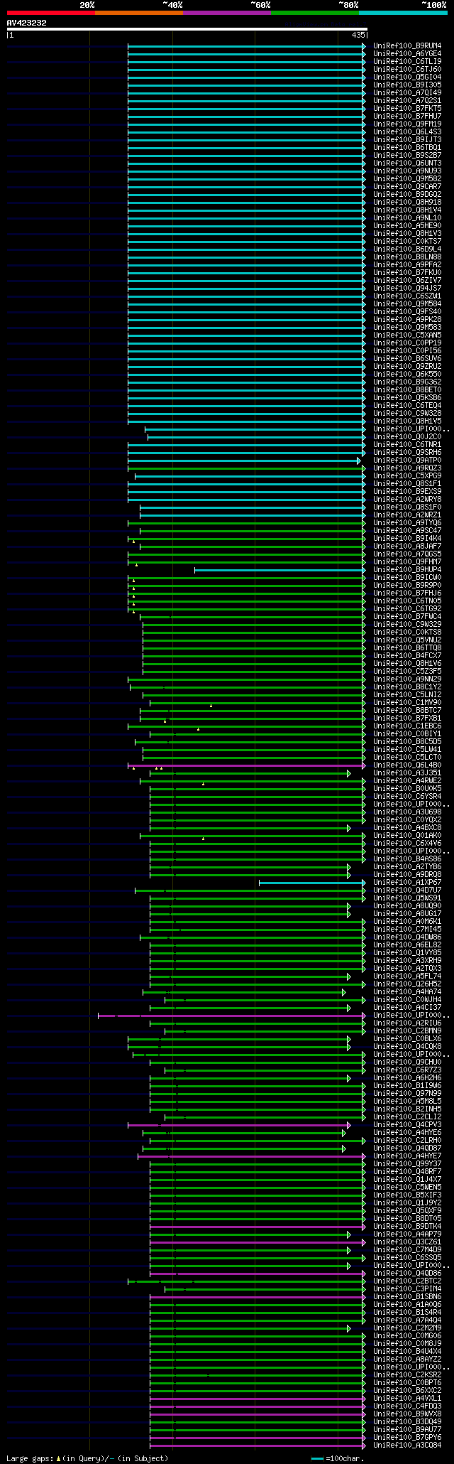The image size is (454, 1464).
Task: Select the UniRef100_C6YSR4 label
Action: coord(407,796)
